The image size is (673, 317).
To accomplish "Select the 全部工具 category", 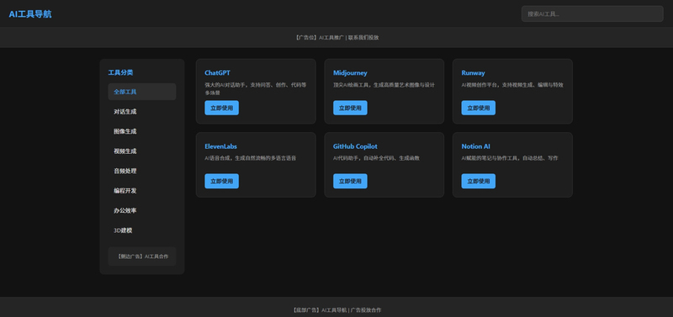I will pyautogui.click(x=142, y=92).
